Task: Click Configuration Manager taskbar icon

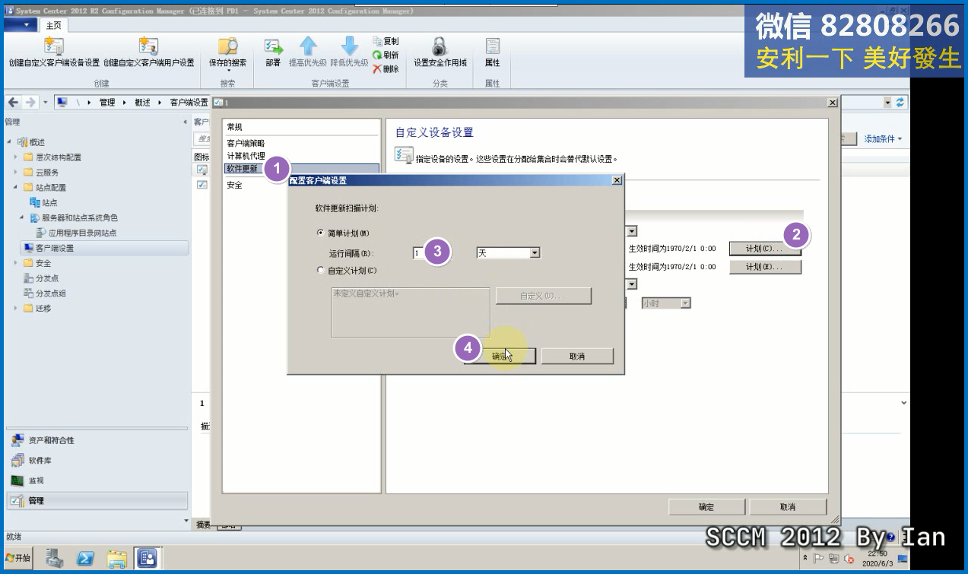Action: (148, 559)
